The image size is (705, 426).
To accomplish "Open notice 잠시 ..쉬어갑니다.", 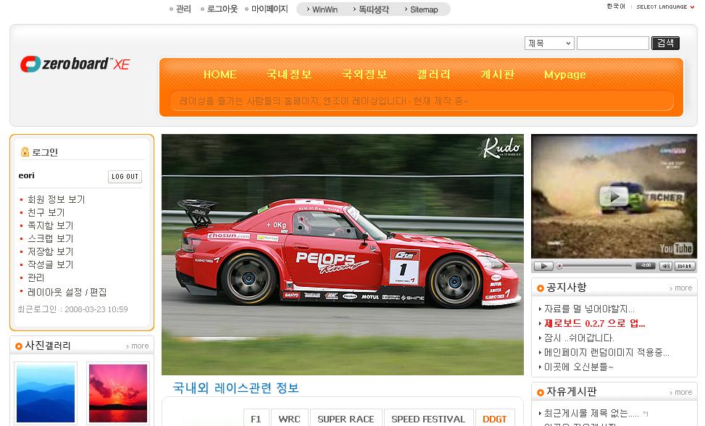I will [579, 338].
